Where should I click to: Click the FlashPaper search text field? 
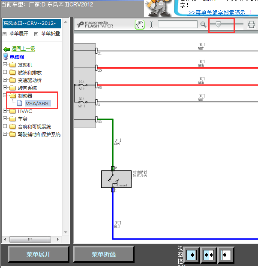[x=177, y=24]
